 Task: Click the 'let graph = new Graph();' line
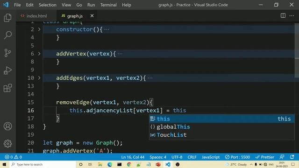pos(83,143)
